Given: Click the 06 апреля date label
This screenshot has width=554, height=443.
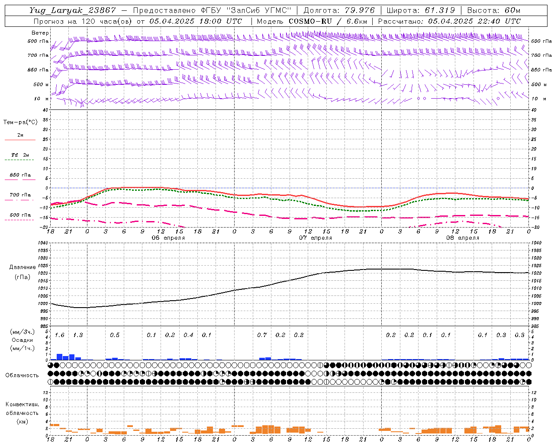Looking at the screenshot, I should coord(168,238).
